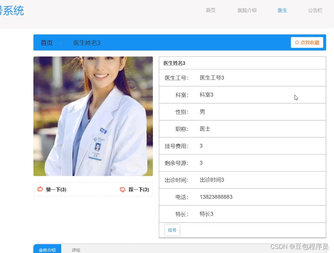This screenshot has height=253, width=334.
Task: Click the value 出诊时间3
Action: [212, 180]
